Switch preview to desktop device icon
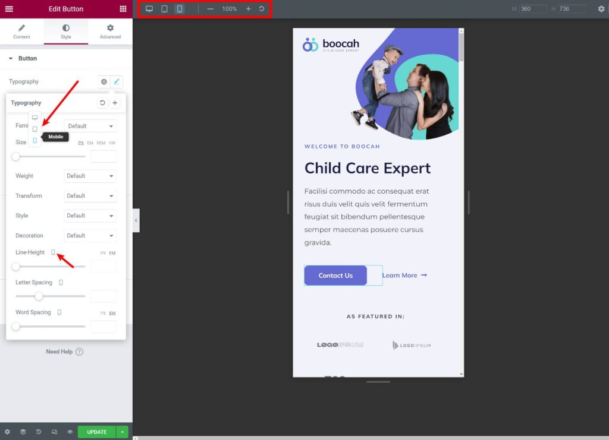 coord(149,9)
